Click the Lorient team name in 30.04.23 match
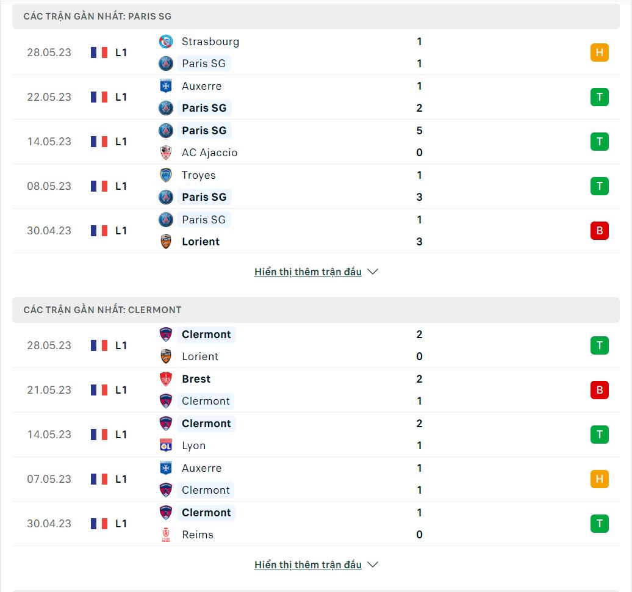Screen dimensions: 632x592 point(201,242)
